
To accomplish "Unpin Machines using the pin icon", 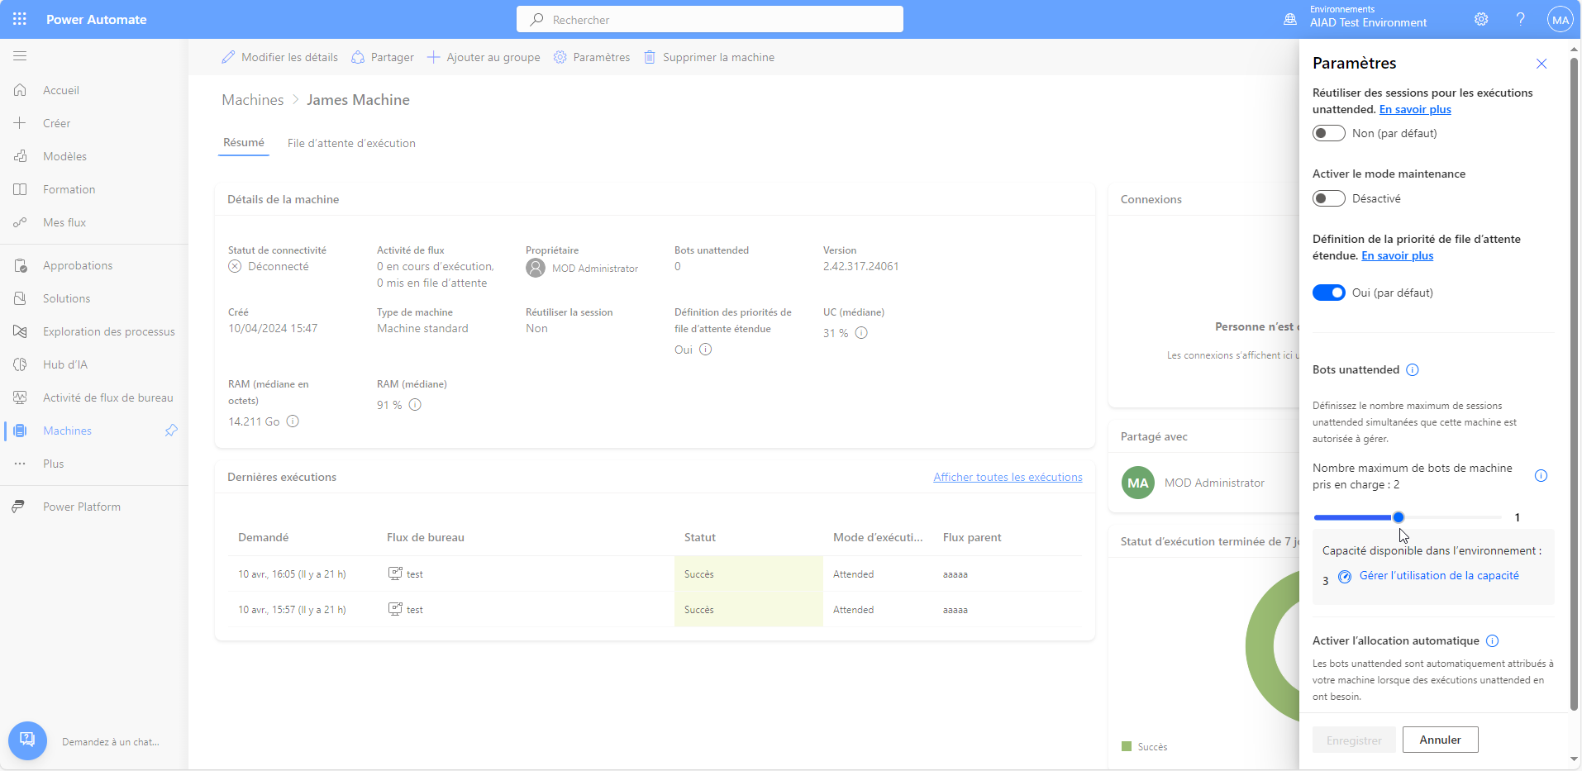I will click(171, 431).
